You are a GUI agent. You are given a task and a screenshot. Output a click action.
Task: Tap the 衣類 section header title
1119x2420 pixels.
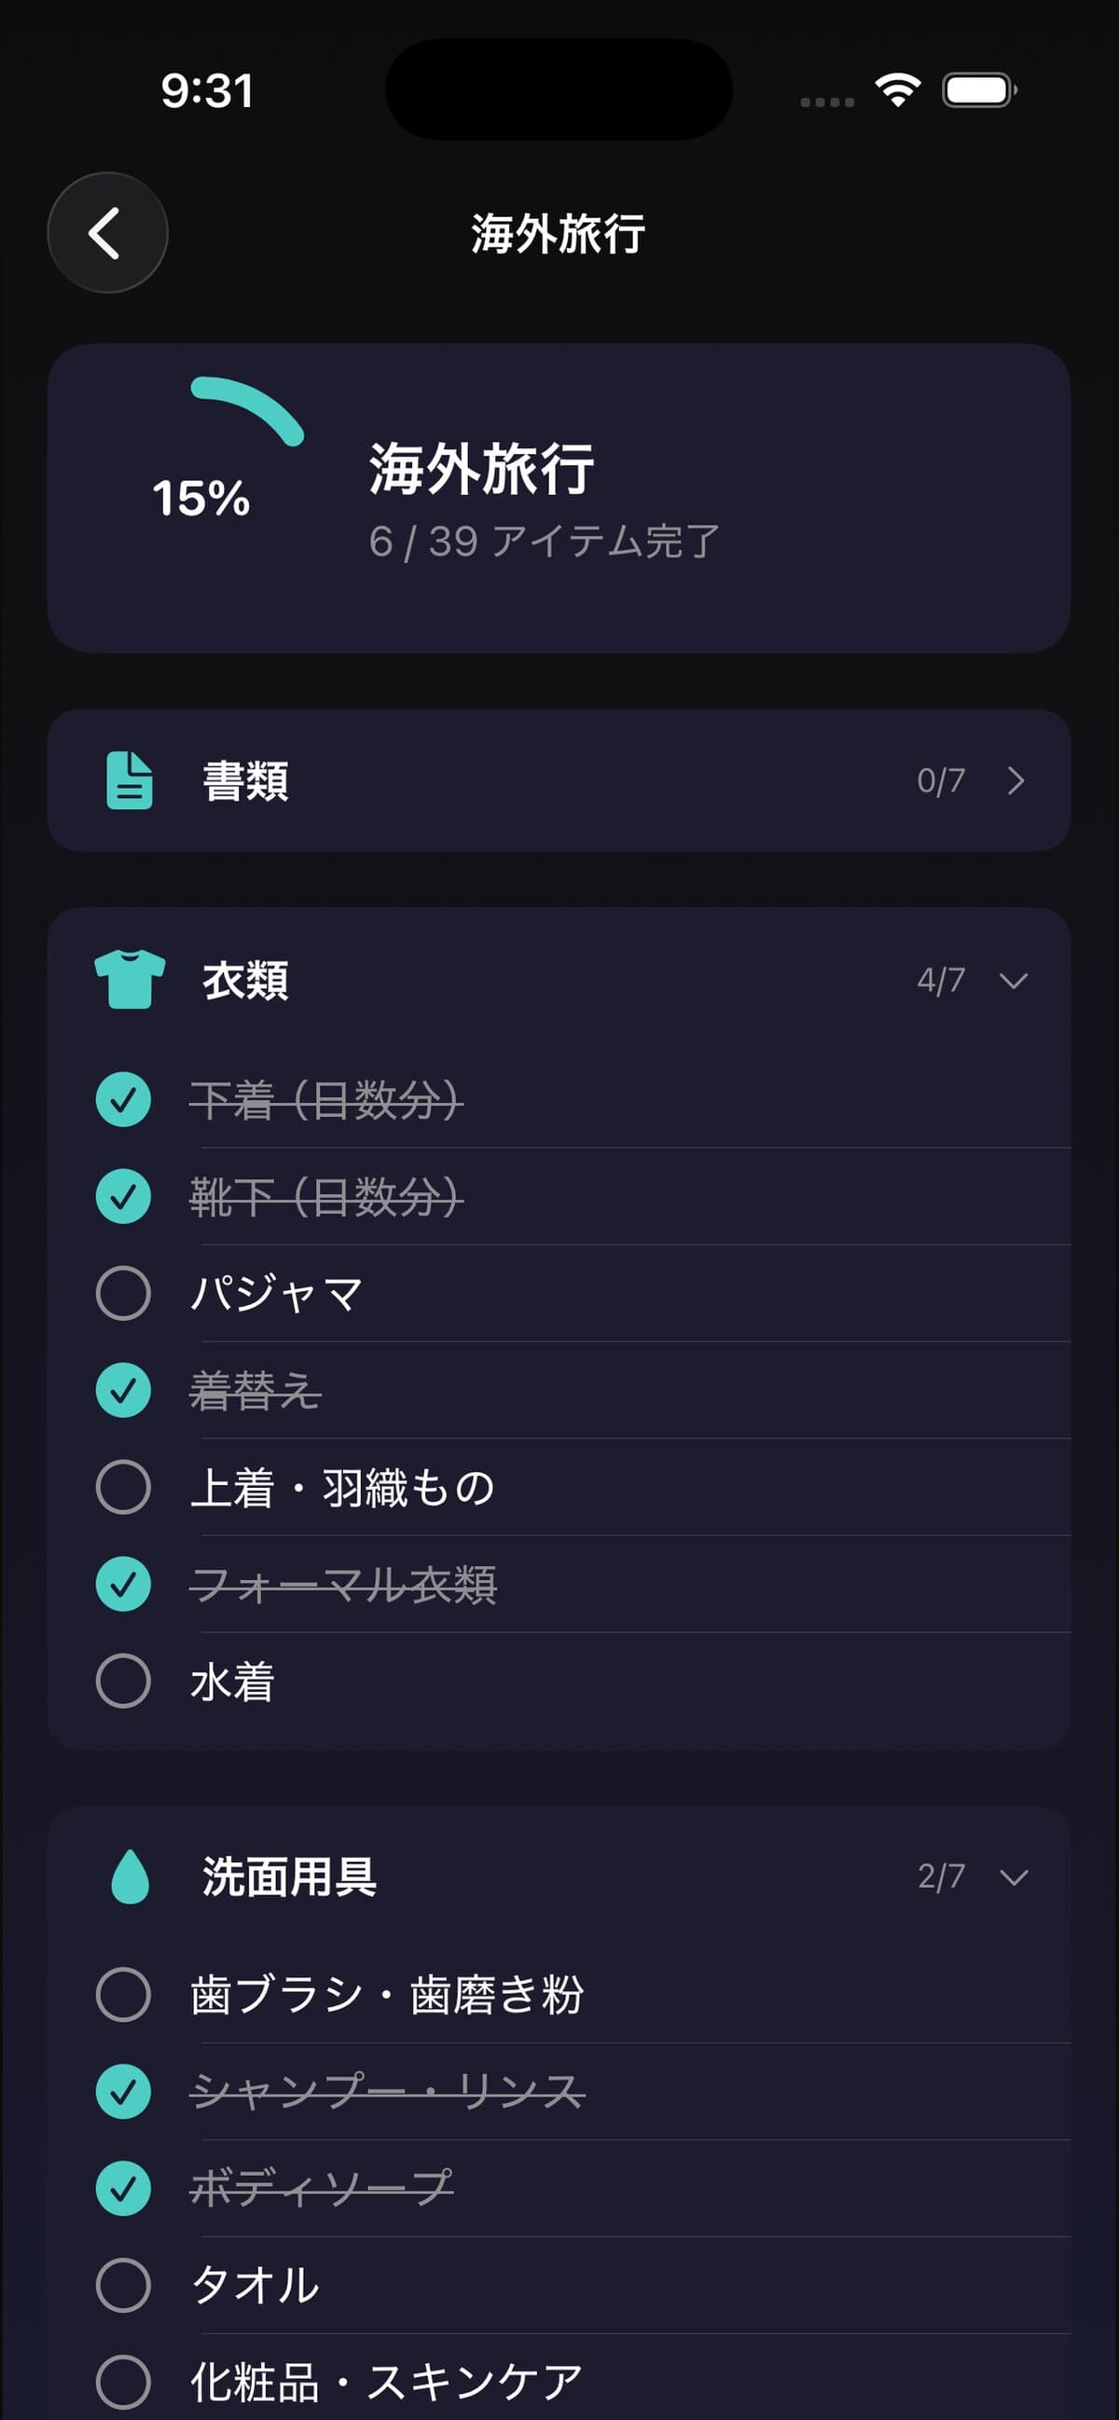coord(245,981)
